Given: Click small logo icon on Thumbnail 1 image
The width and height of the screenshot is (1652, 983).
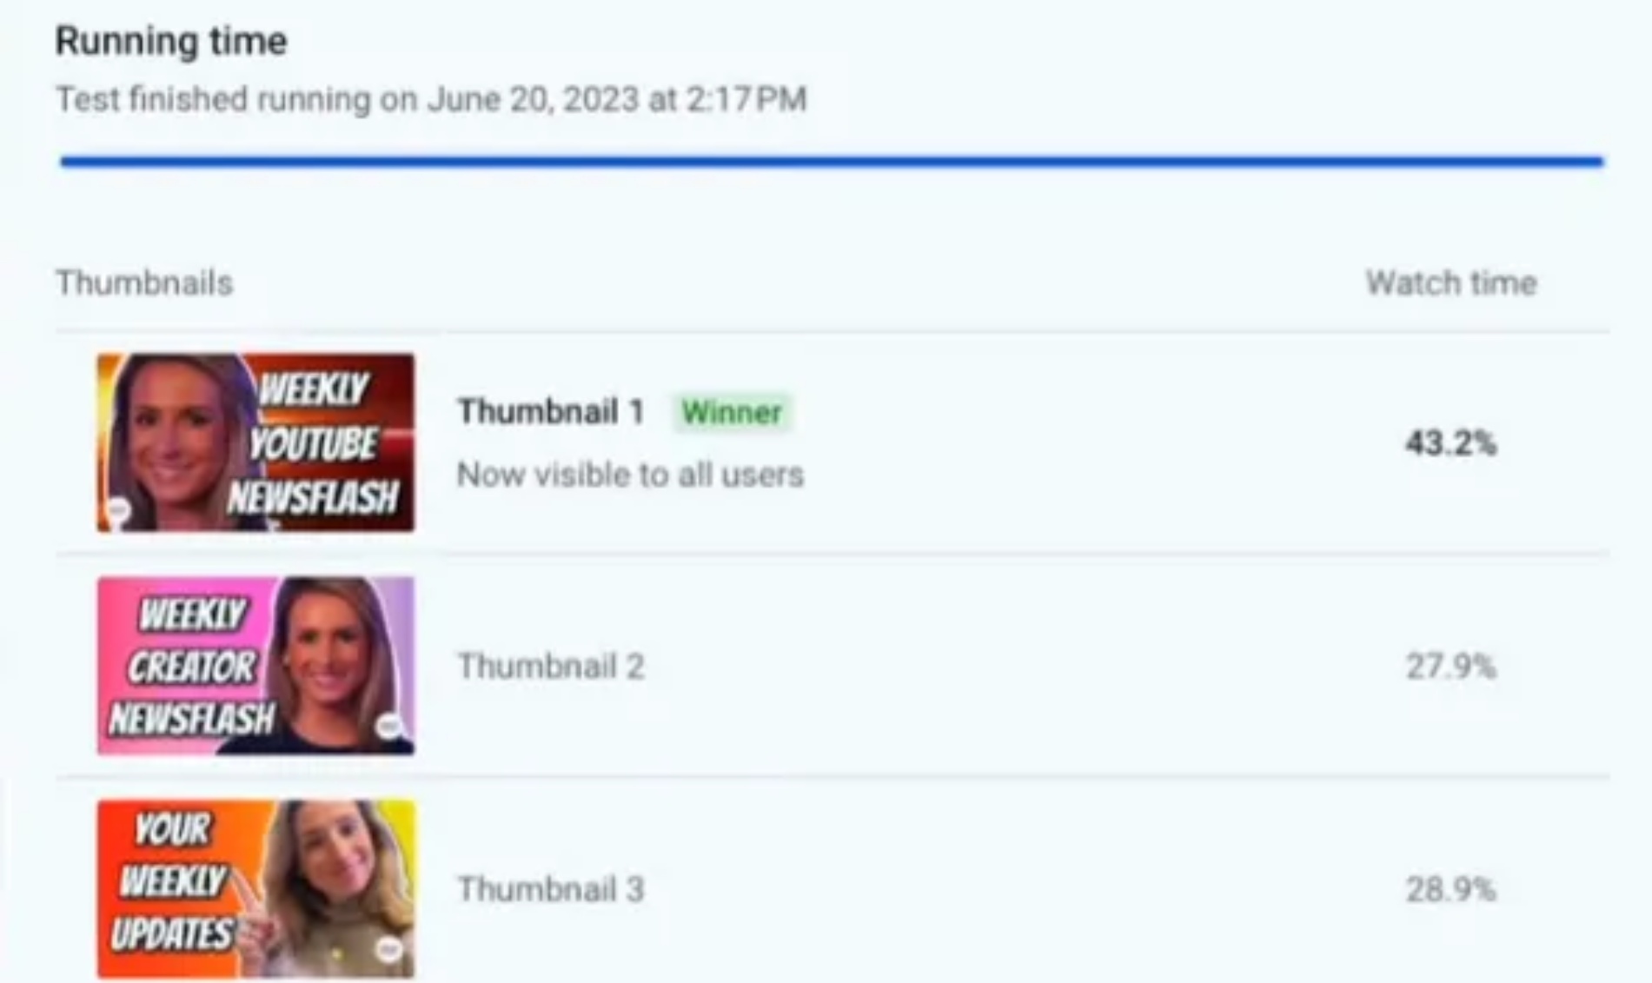Looking at the screenshot, I should [118, 508].
